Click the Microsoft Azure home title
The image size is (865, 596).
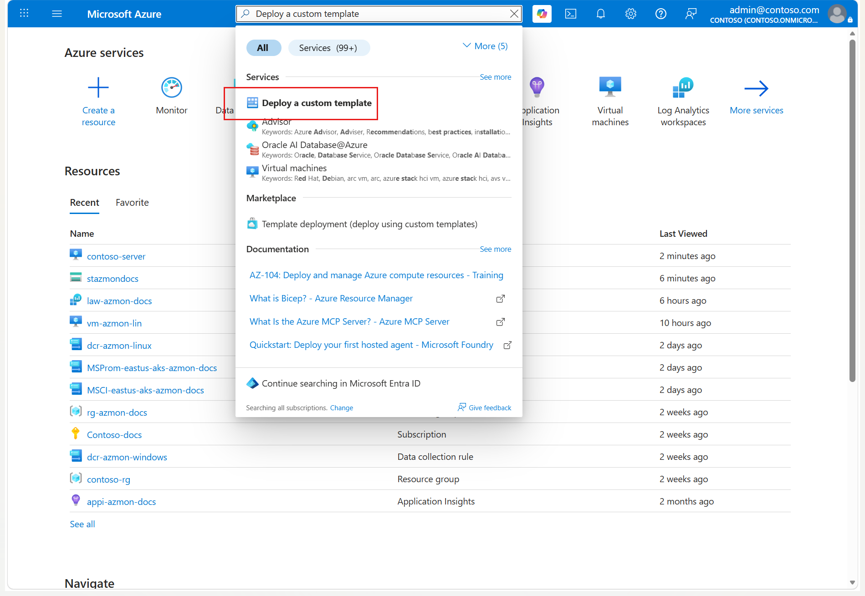click(124, 14)
